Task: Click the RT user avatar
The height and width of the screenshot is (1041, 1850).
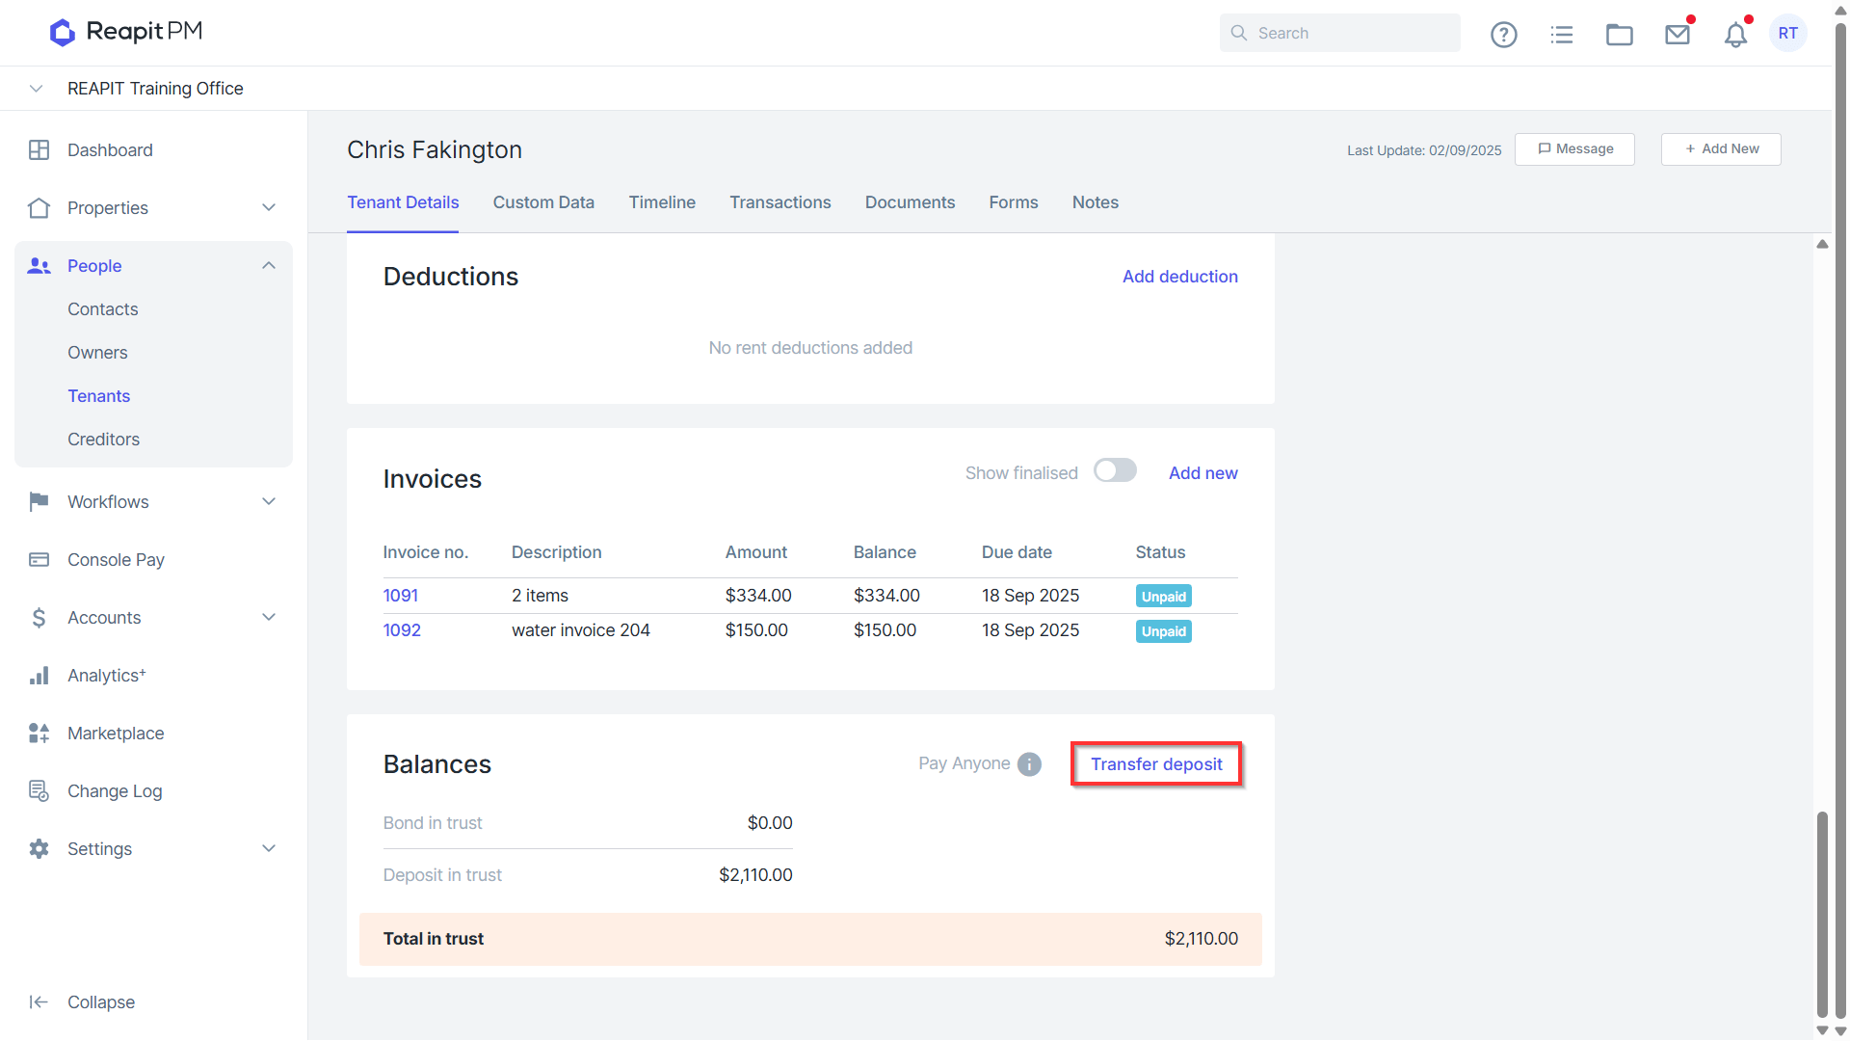Action: click(x=1788, y=33)
